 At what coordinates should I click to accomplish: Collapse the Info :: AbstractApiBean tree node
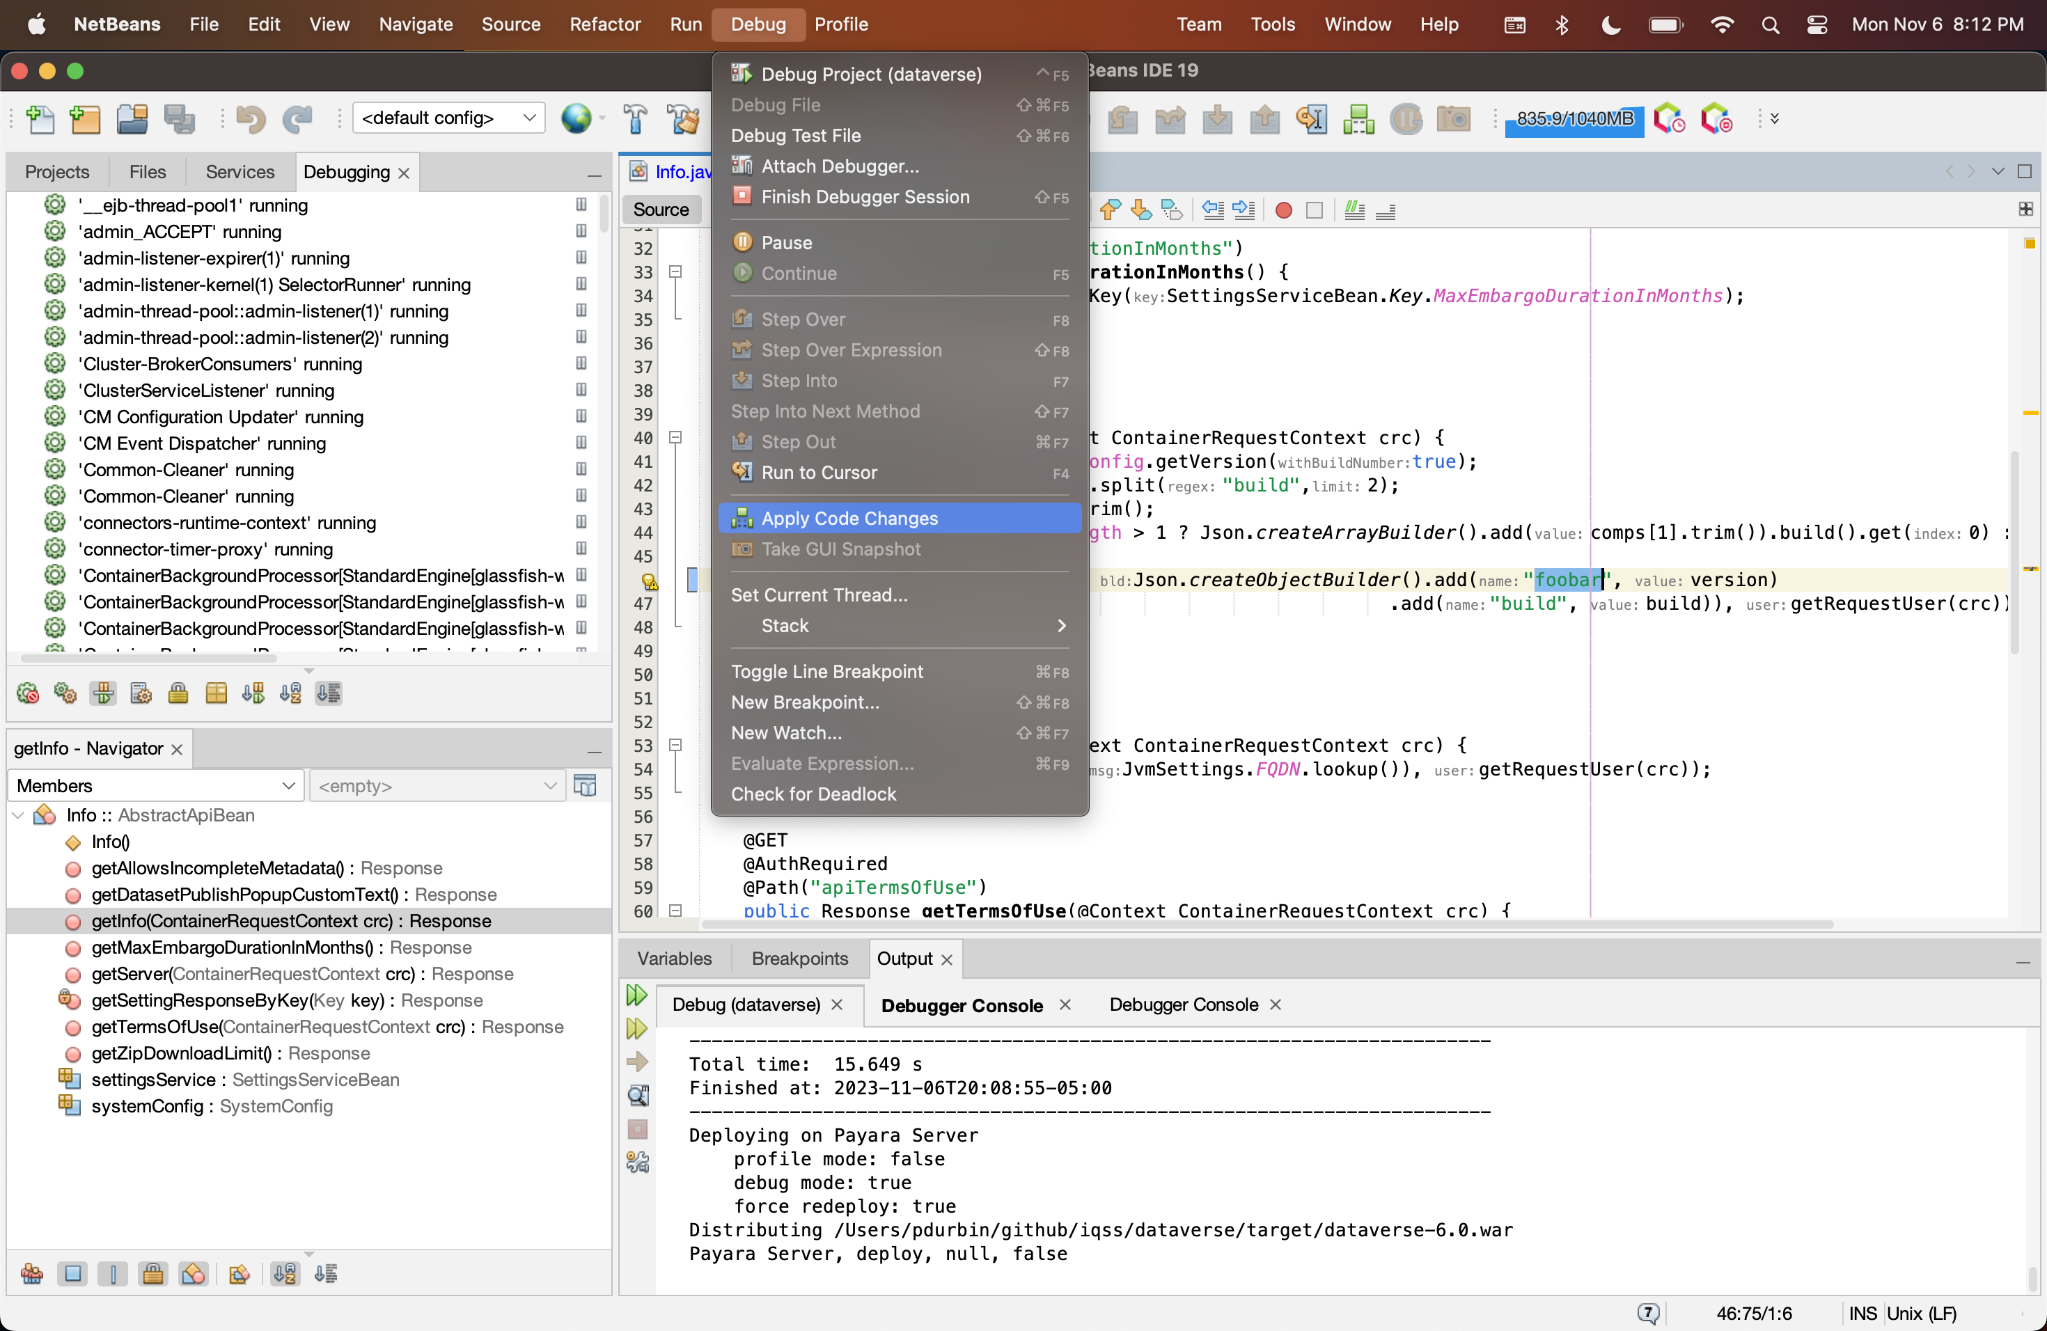click(18, 815)
